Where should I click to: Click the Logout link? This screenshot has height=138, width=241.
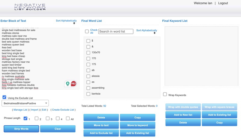point(223,3)
